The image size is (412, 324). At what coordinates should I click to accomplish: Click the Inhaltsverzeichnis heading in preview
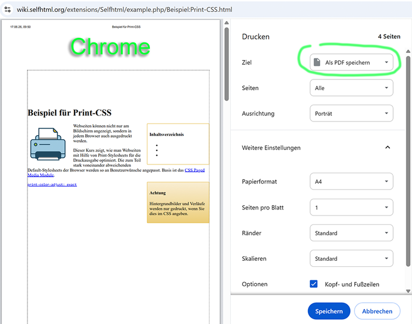(167, 134)
